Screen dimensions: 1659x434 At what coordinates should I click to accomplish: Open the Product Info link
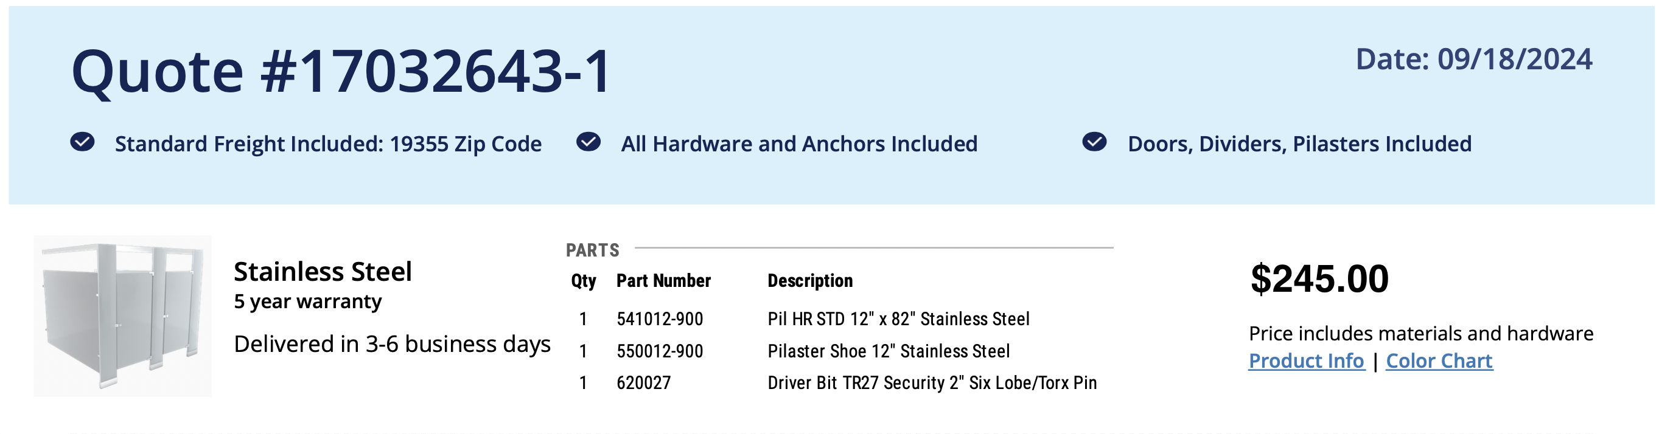point(1306,360)
